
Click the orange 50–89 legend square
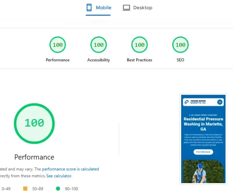(25, 189)
